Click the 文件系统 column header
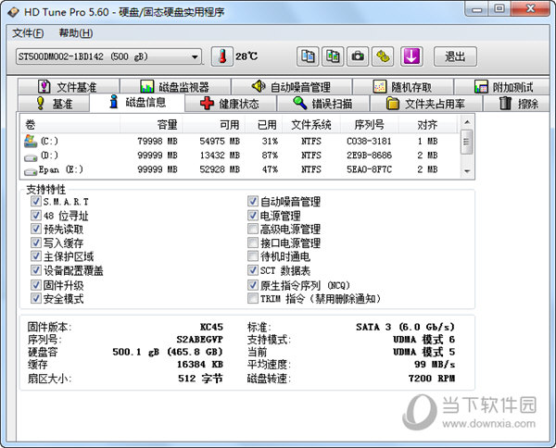 (311, 125)
